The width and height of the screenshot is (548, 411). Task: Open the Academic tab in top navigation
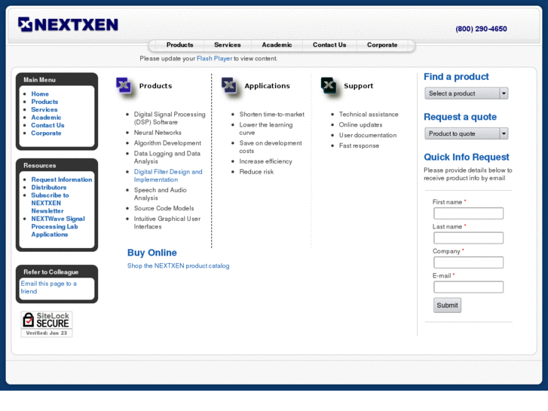pyautogui.click(x=277, y=44)
